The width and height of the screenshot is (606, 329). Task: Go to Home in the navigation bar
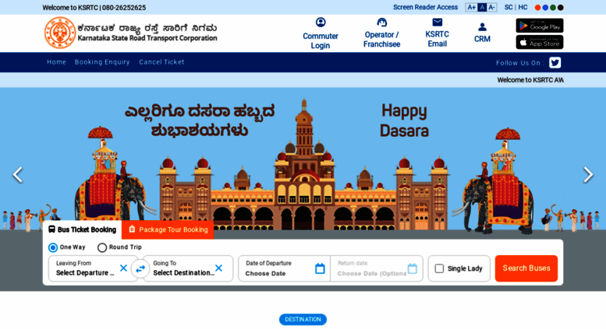56,62
